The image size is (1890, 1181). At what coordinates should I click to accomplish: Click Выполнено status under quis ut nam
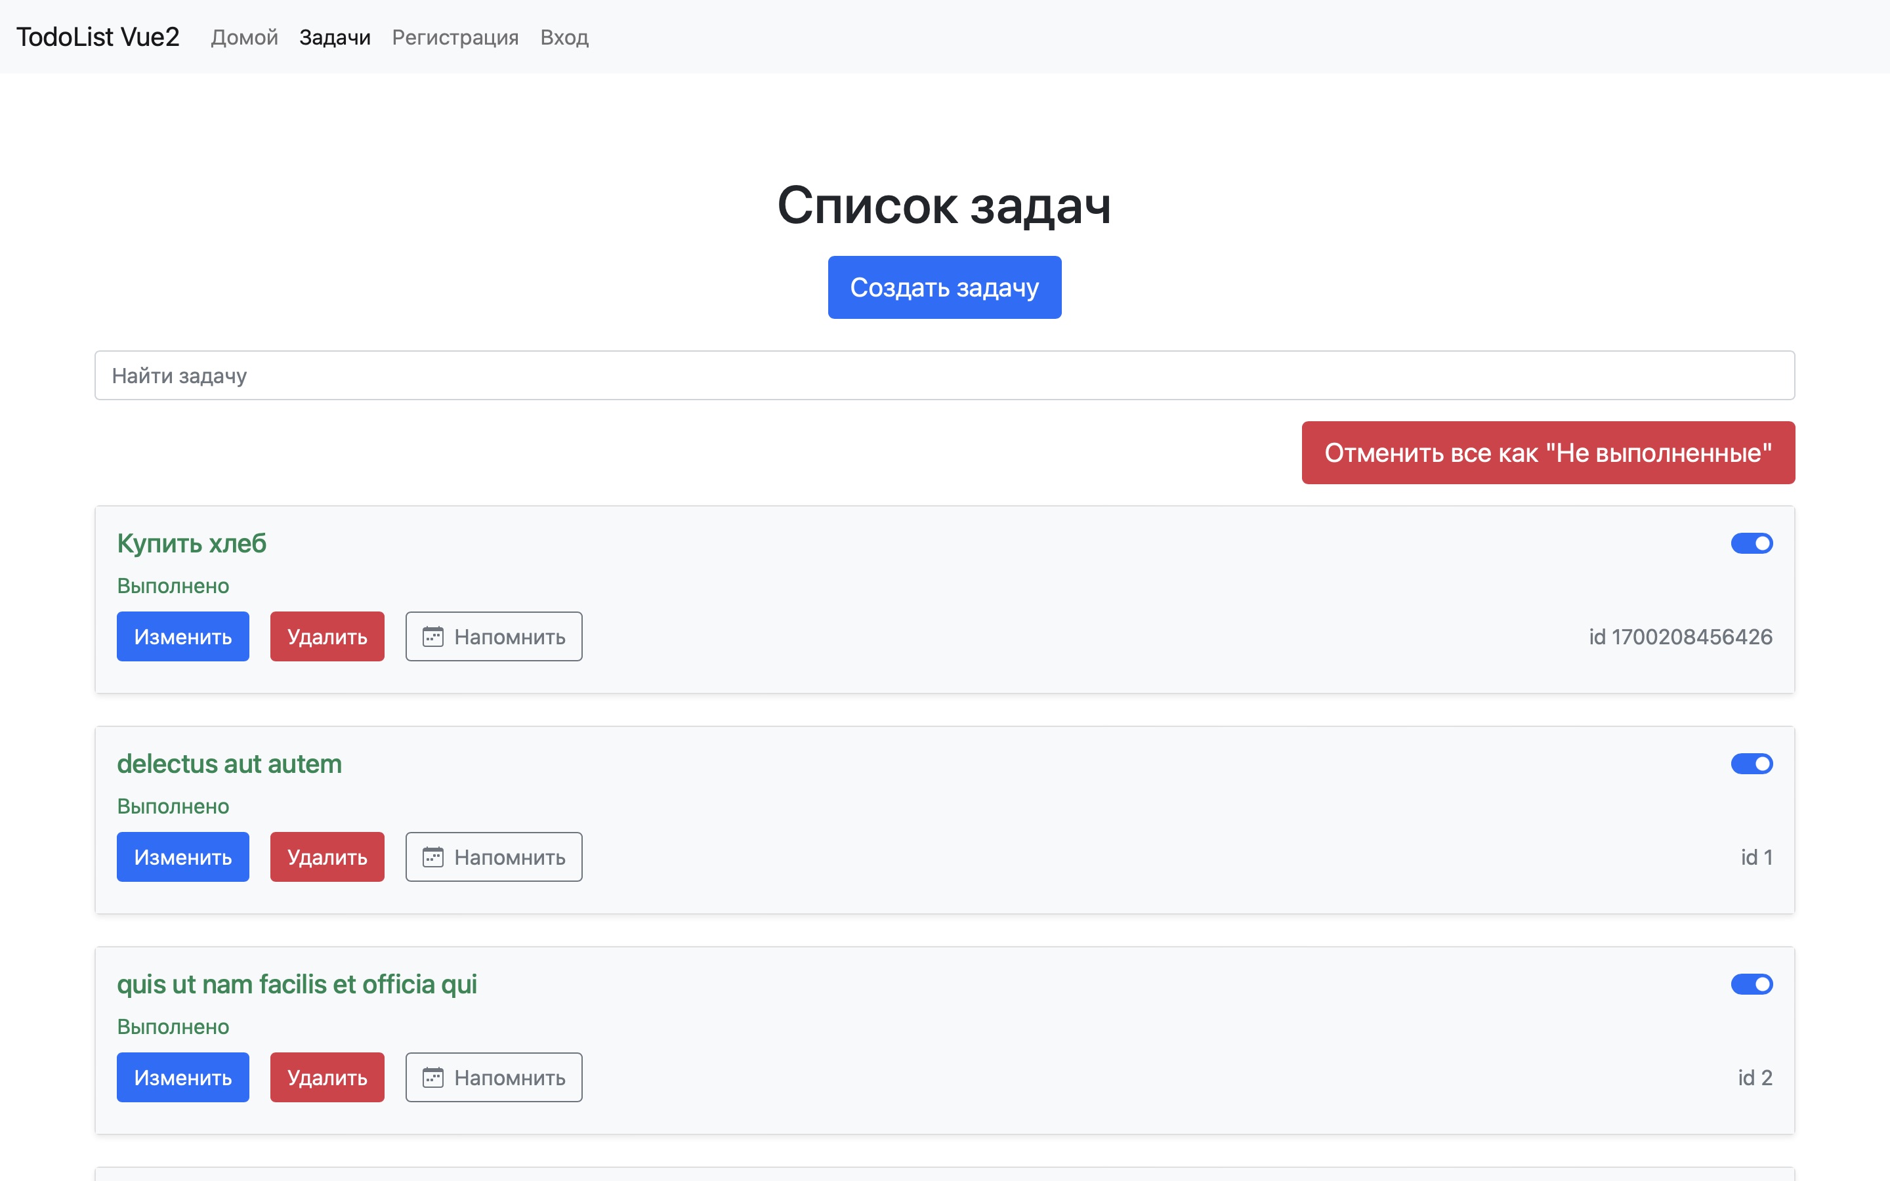coord(173,1026)
